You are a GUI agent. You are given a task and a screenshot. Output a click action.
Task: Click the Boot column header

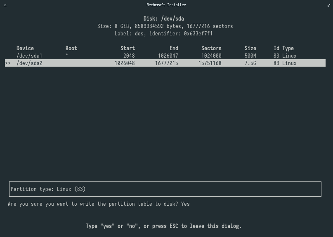coord(71,48)
